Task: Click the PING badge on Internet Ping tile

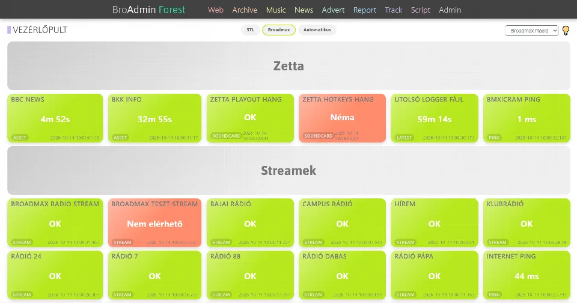Action: (494, 295)
